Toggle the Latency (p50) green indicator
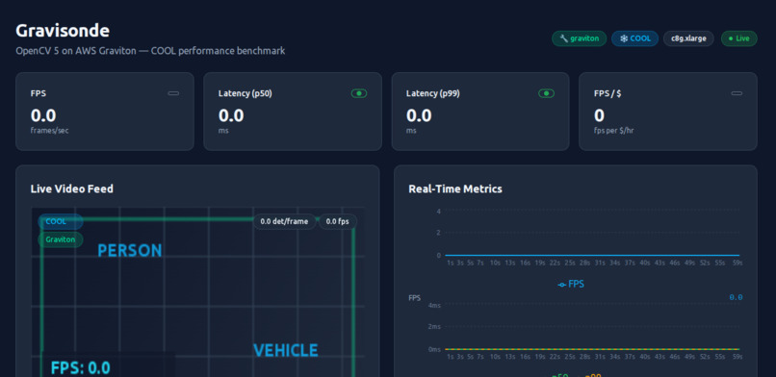The height and width of the screenshot is (377, 776). (x=359, y=93)
